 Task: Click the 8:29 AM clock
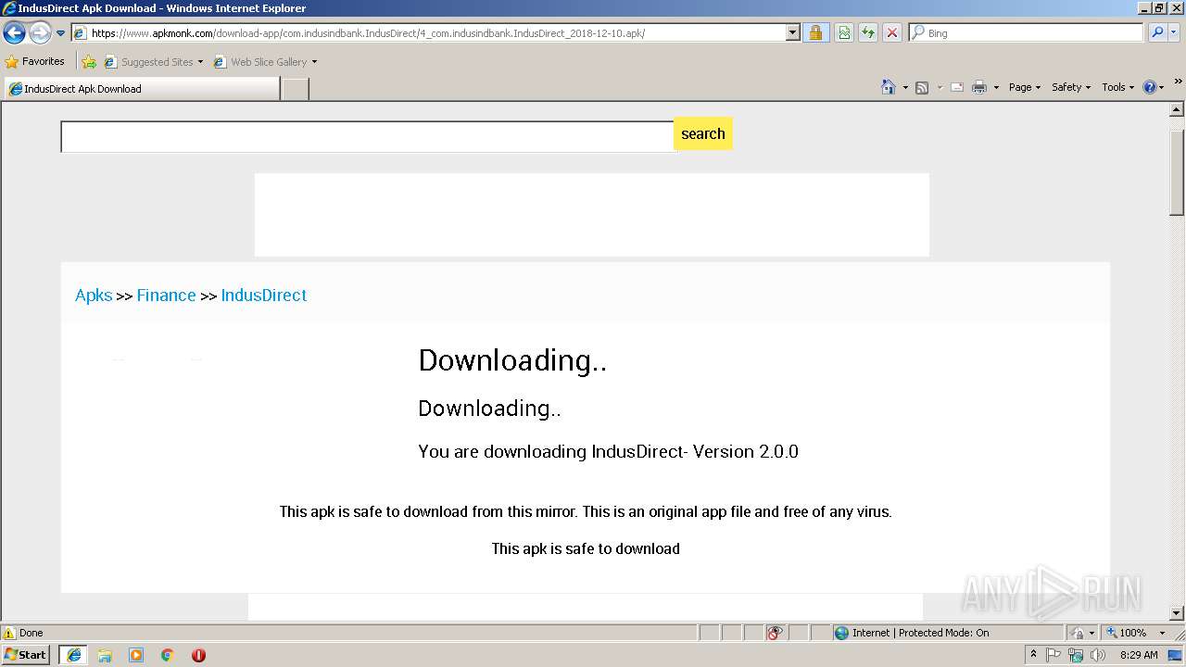point(1139,655)
